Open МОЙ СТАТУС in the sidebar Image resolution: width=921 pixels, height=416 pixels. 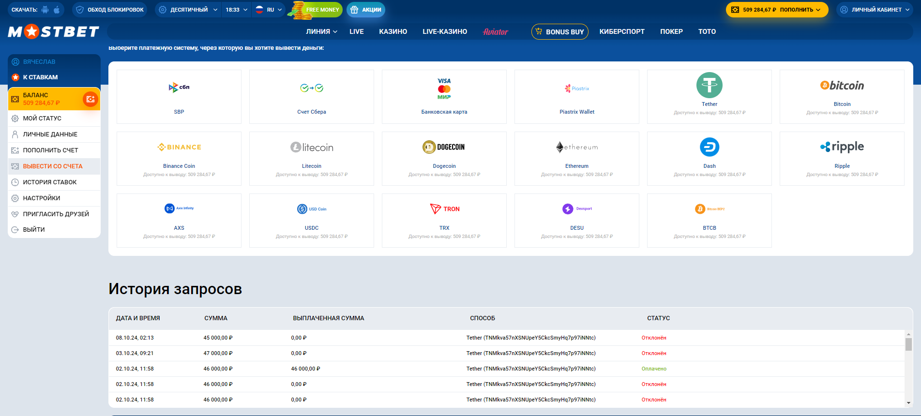point(54,118)
